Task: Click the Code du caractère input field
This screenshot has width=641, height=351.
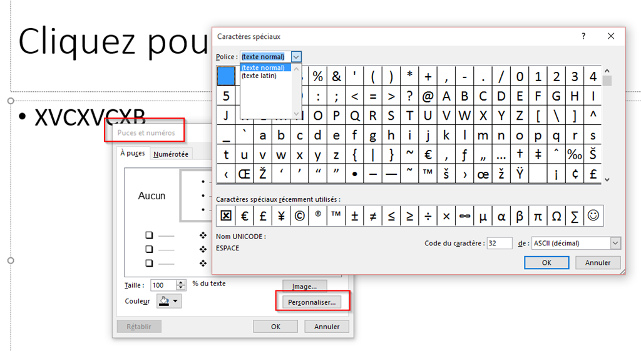Action: tap(499, 243)
